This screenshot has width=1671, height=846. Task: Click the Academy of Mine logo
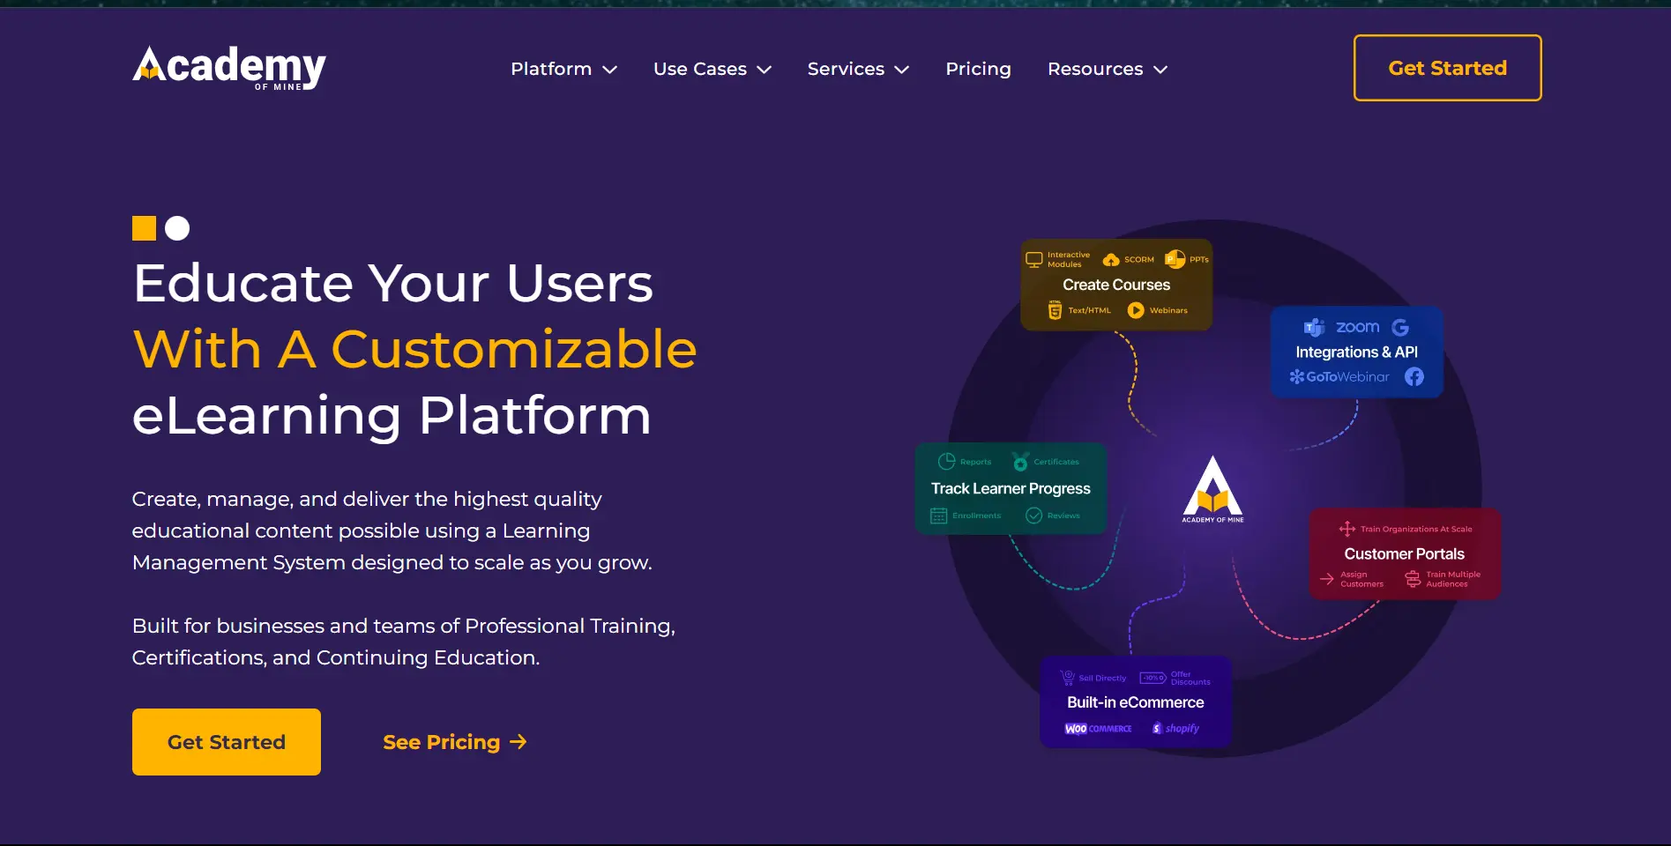[228, 67]
